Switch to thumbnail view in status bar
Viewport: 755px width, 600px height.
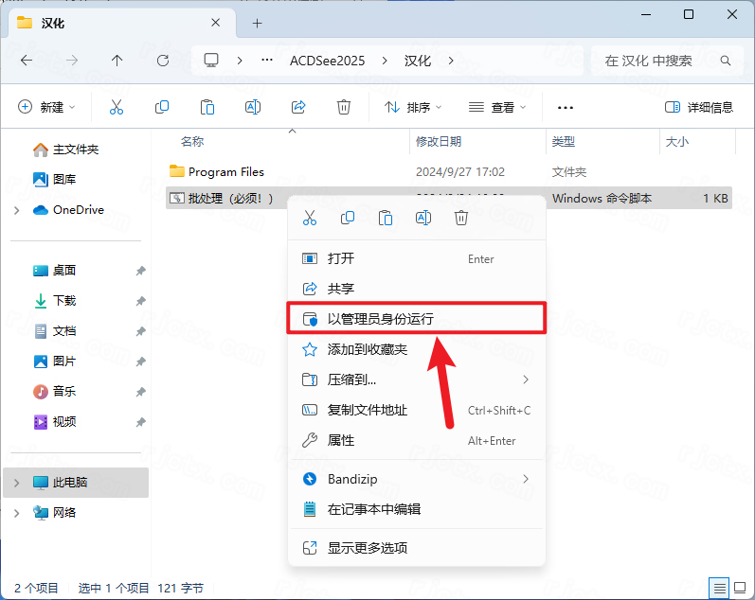pyautogui.click(x=739, y=588)
